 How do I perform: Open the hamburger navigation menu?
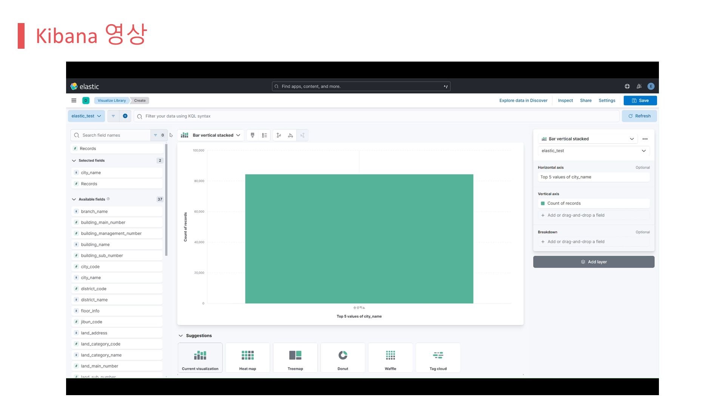tap(74, 100)
